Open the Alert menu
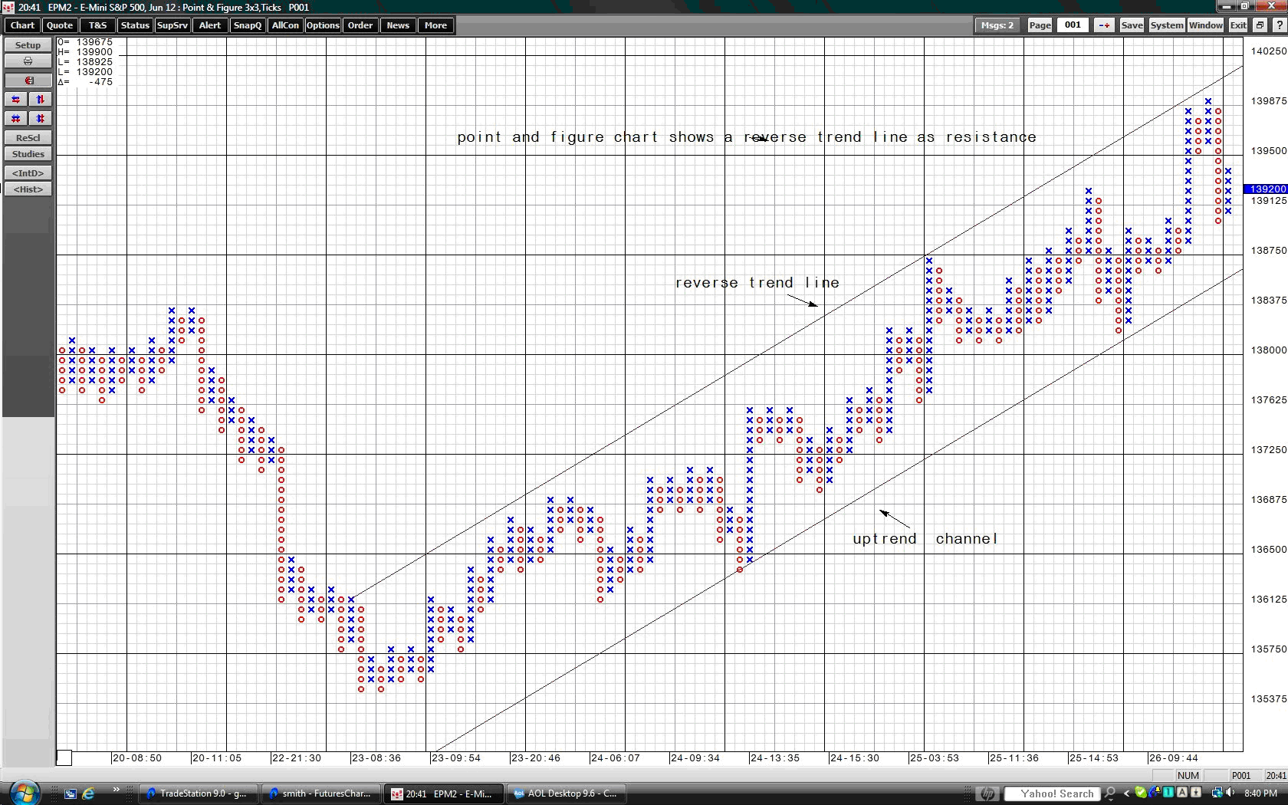This screenshot has width=1288, height=805. tap(210, 25)
